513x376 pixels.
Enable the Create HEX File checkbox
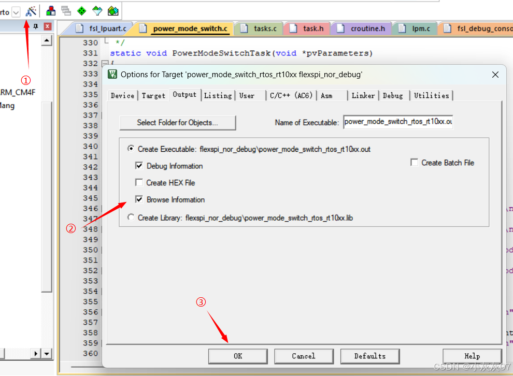tap(139, 182)
